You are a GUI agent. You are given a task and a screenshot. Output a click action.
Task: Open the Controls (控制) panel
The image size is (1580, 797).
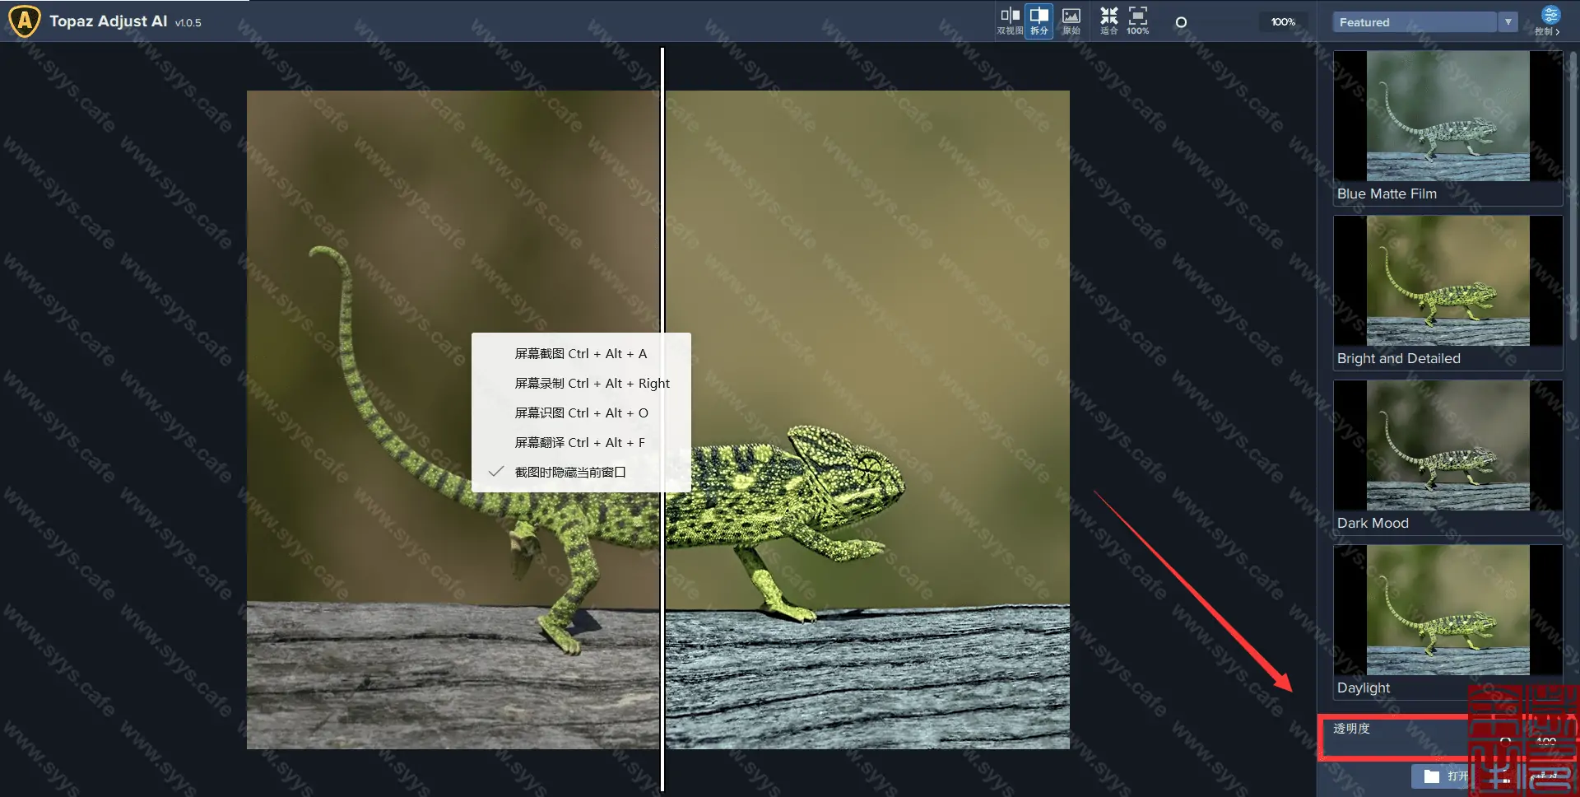point(1549,21)
